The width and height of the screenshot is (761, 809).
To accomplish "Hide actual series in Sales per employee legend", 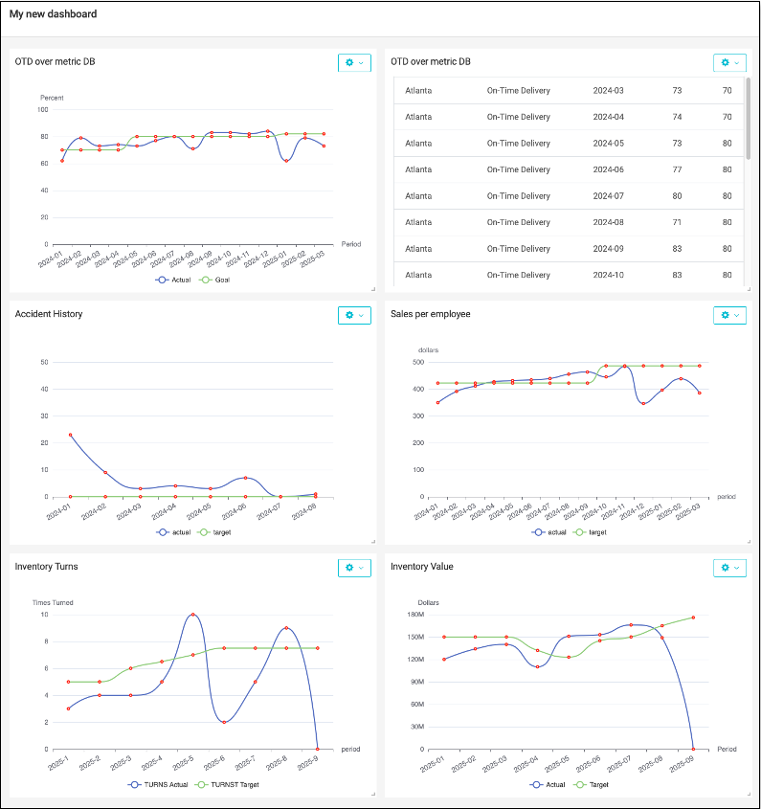I will pyautogui.click(x=550, y=531).
